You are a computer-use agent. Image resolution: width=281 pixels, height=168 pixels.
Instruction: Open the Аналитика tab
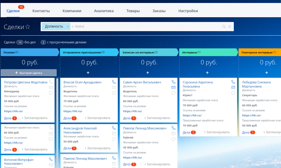pos(104,11)
